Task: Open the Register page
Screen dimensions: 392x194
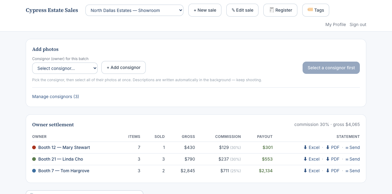Action: pos(280,10)
